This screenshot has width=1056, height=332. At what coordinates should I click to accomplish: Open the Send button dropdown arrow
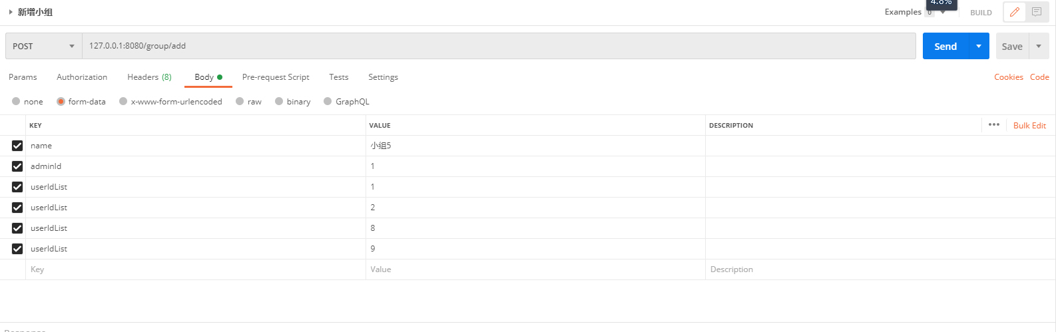pyautogui.click(x=978, y=46)
